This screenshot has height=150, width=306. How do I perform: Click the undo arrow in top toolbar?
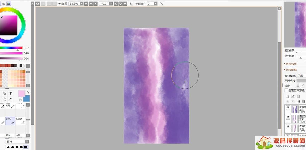click(38, 4)
